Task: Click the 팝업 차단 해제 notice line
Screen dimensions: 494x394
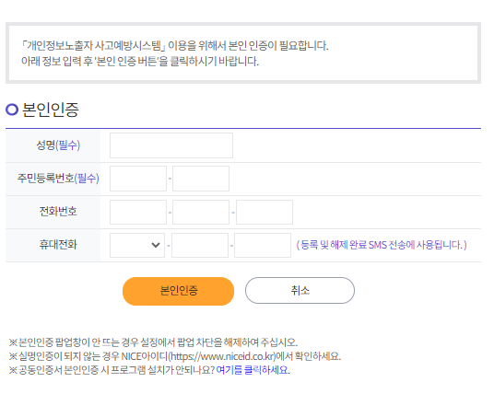Action: (153, 342)
